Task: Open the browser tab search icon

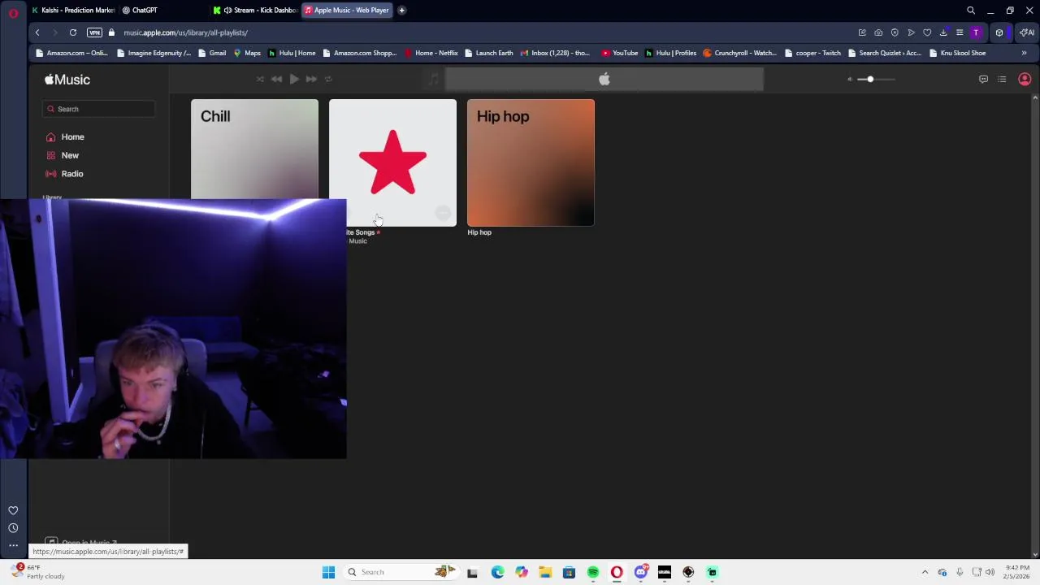Action: click(970, 11)
